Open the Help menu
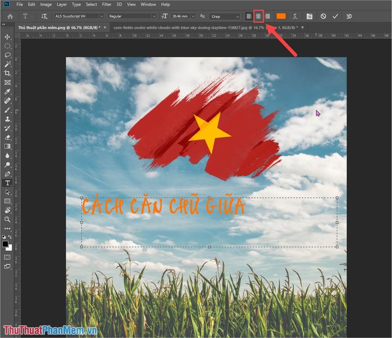 click(x=165, y=4)
